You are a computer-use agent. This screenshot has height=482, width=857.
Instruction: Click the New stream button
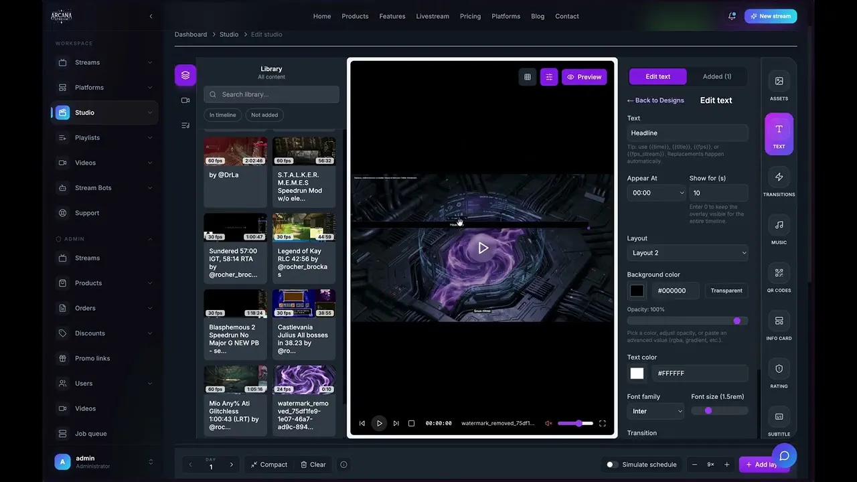coord(771,16)
